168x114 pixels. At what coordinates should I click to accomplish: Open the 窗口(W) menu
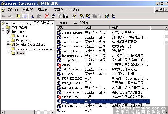pos(59,10)
